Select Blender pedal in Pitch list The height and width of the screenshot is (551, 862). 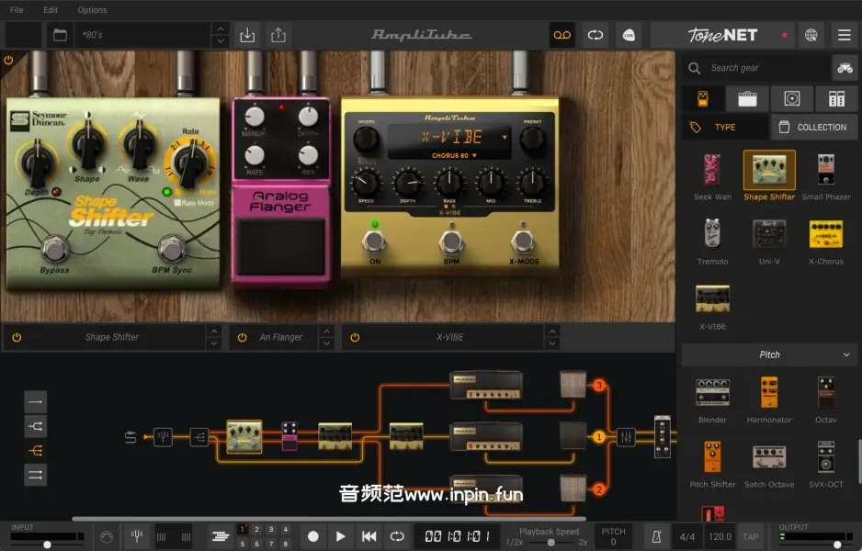pyautogui.click(x=712, y=399)
